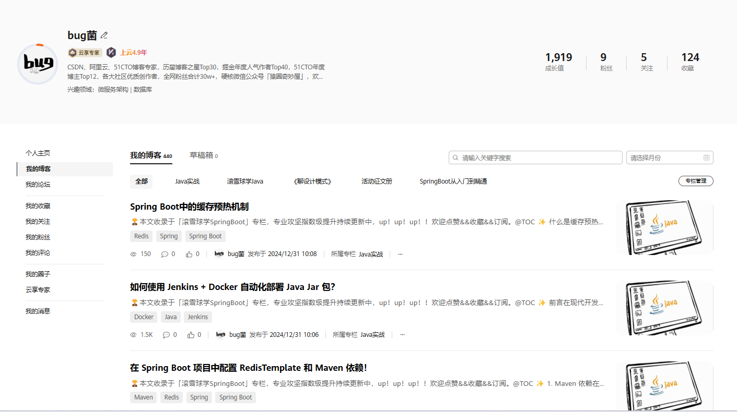Image resolution: width=737 pixels, height=412 pixels.
Task: Click the 上云4.9年 label
Action: coord(134,53)
